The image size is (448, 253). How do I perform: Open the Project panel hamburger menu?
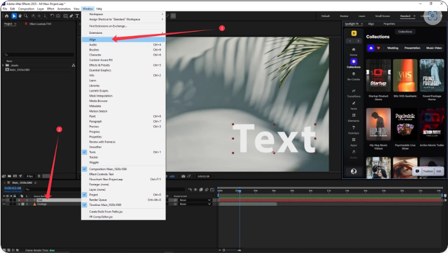[x=15, y=24]
